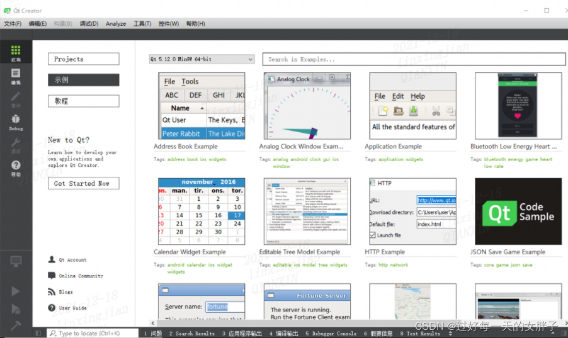Open the 8 Test Results pane
568x338 pixels.
tap(420, 334)
